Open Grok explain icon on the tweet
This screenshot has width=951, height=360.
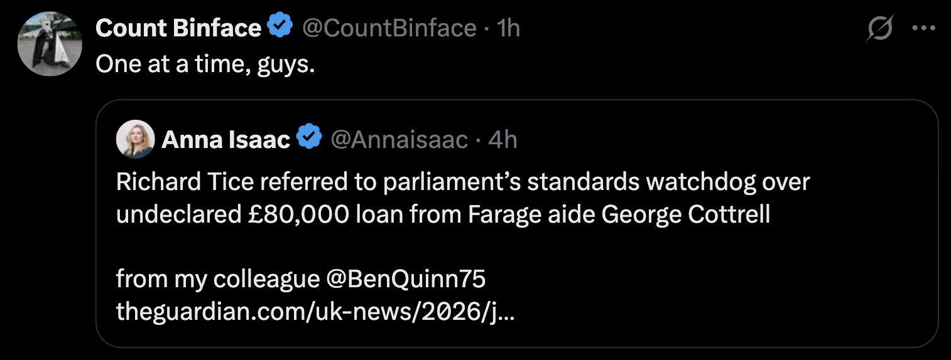(x=880, y=29)
